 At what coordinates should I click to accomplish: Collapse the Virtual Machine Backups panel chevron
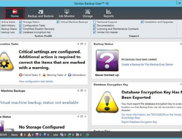78,90
